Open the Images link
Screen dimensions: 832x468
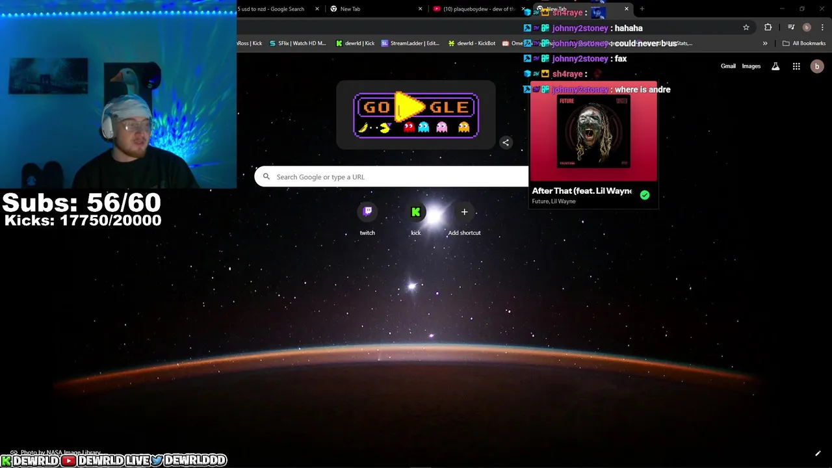[751, 66]
